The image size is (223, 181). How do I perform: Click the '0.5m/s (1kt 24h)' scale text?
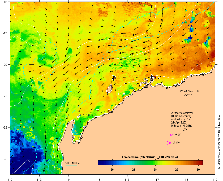click(182, 126)
